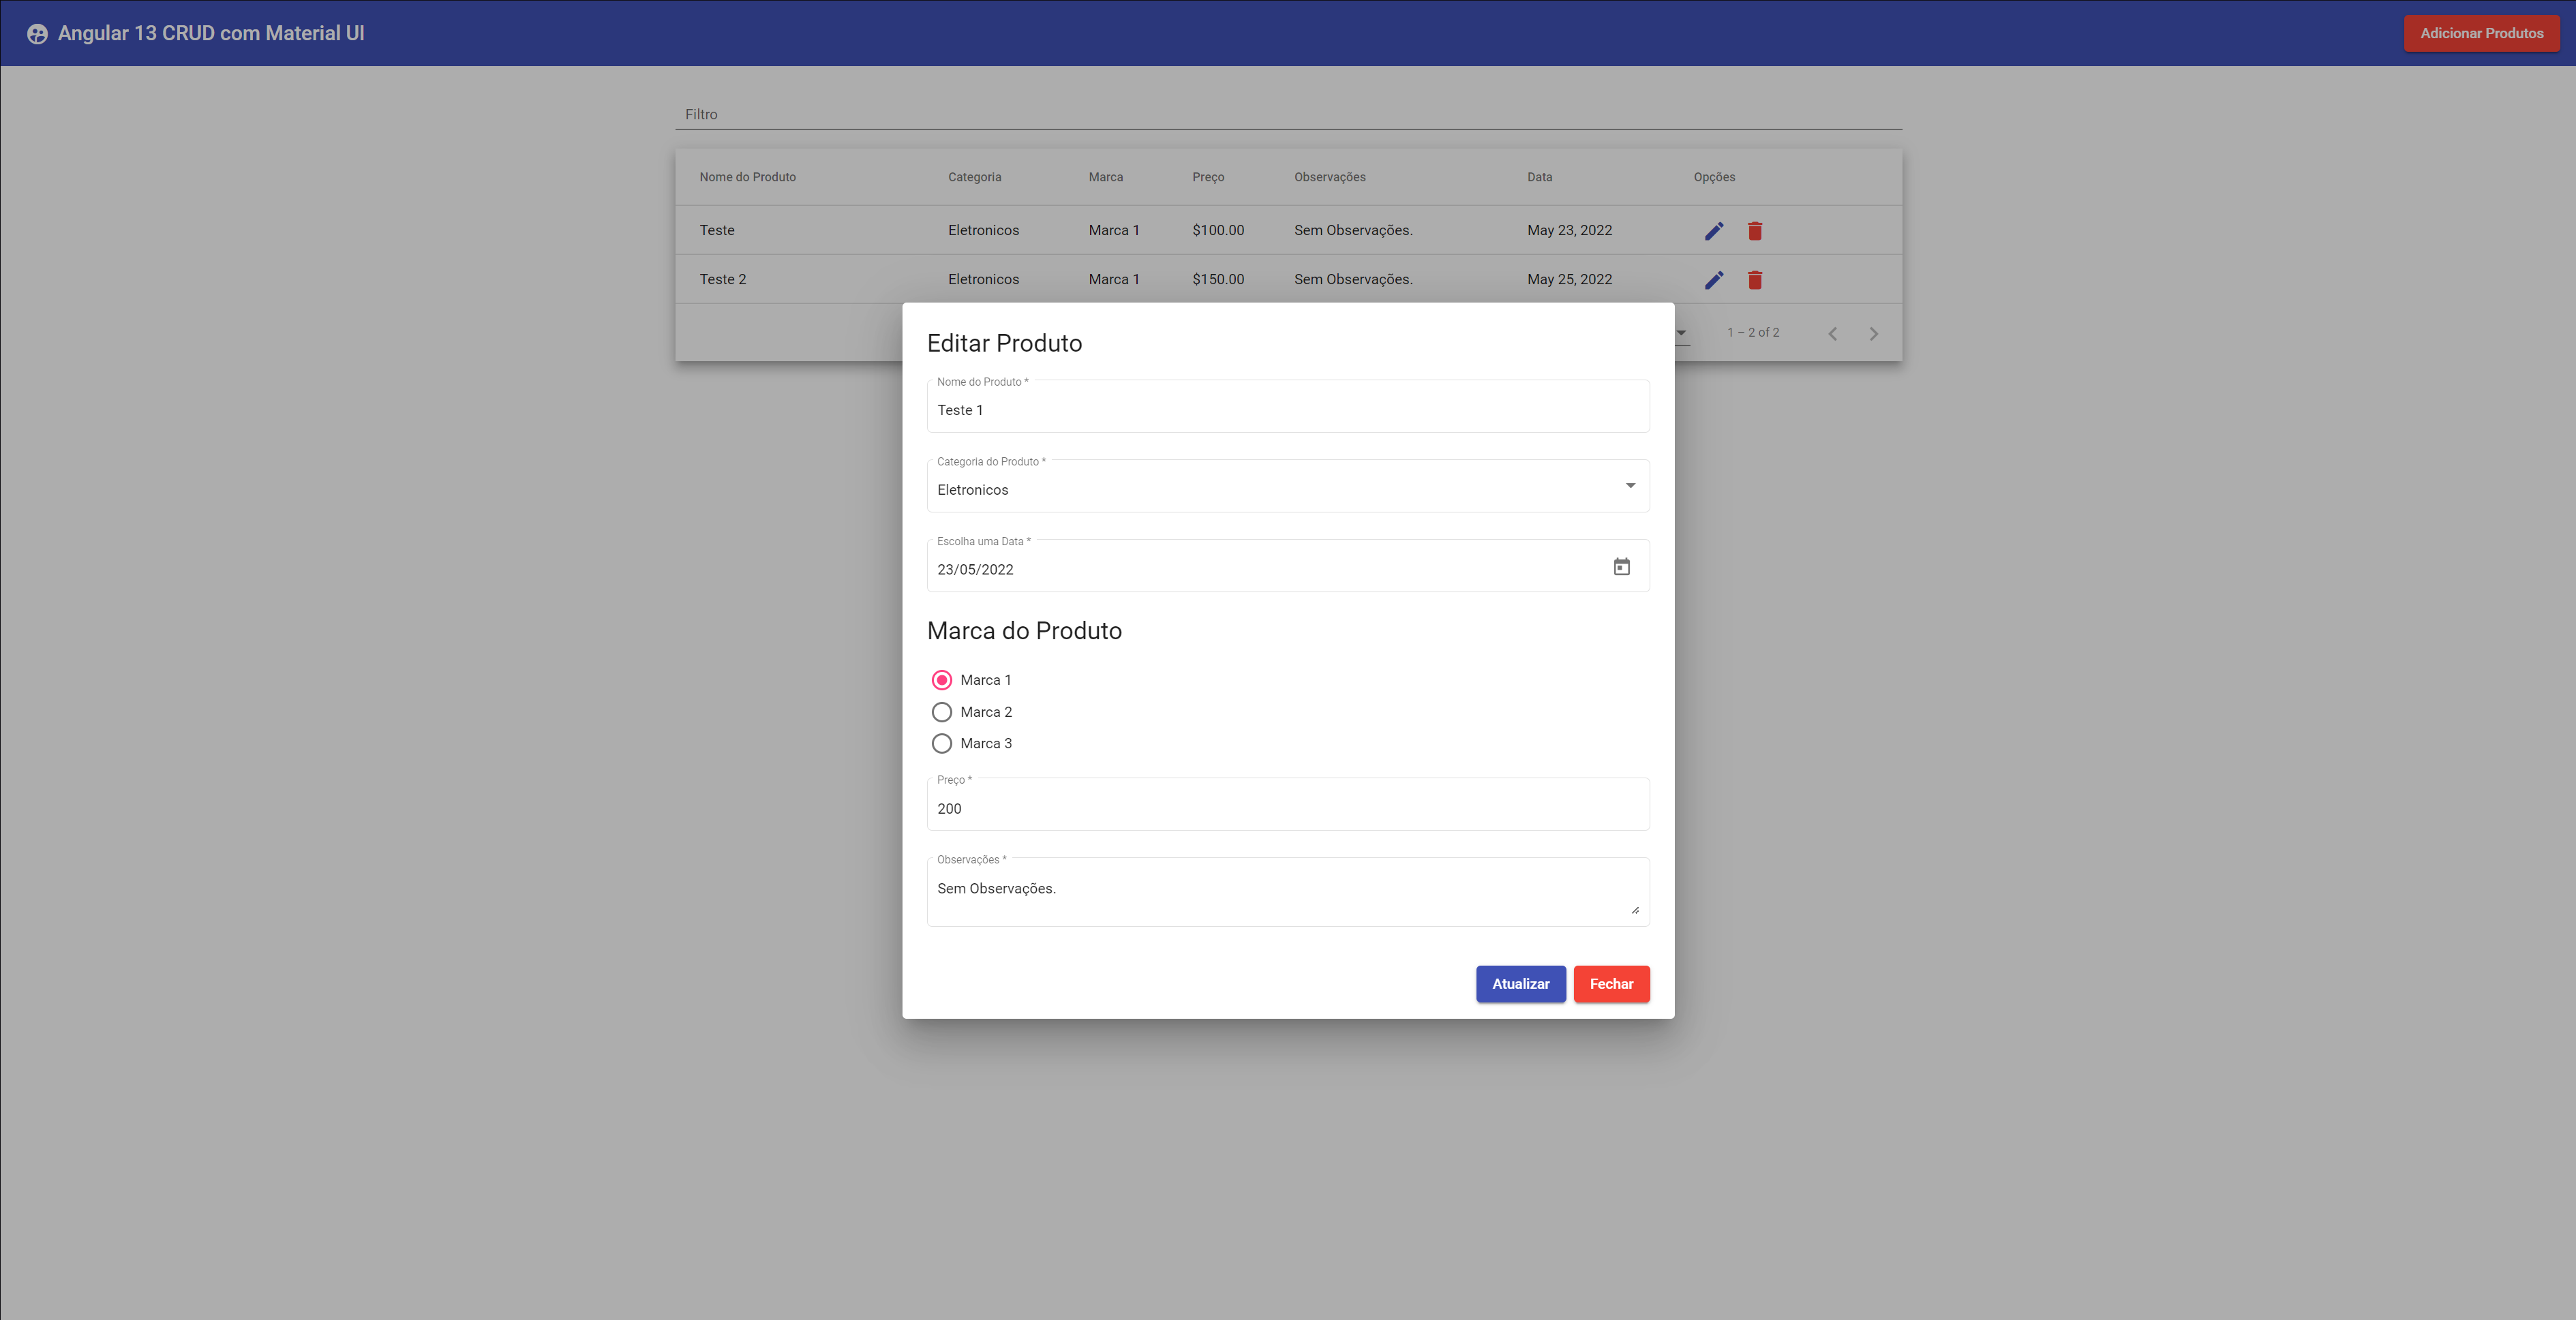The width and height of the screenshot is (2576, 1320).
Task: Click the Editar Produto dialog title
Action: point(1004,343)
